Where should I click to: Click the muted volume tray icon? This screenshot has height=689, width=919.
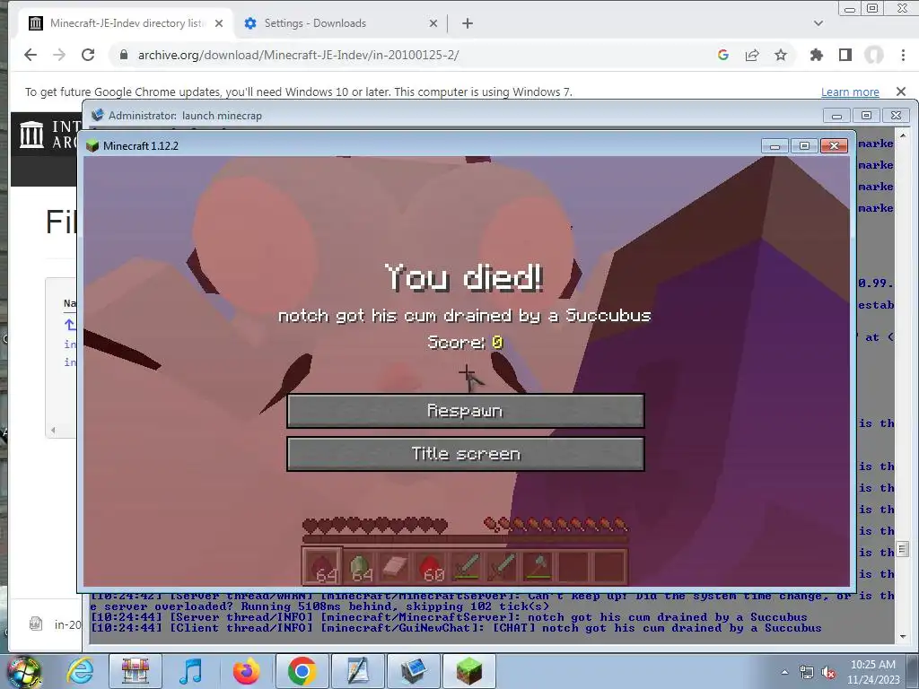click(x=828, y=673)
